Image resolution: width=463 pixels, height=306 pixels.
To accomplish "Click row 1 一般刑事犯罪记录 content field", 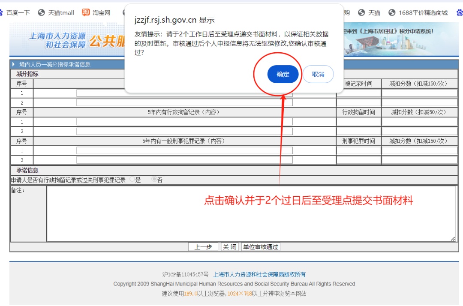I will coord(184,150).
